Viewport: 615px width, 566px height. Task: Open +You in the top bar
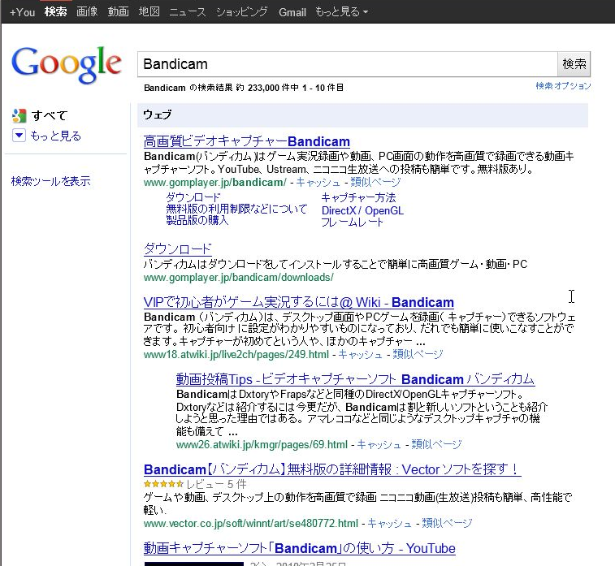pos(22,12)
